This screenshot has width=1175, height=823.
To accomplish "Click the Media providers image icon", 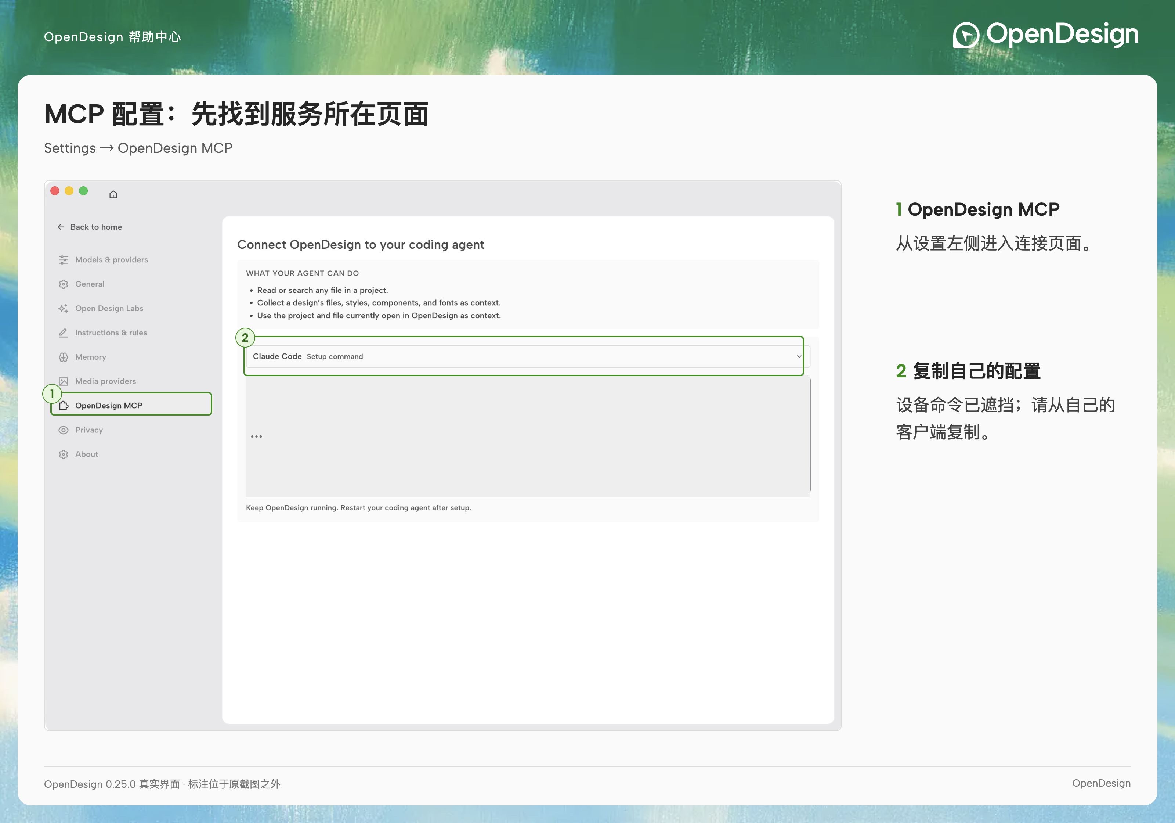I will 64,381.
